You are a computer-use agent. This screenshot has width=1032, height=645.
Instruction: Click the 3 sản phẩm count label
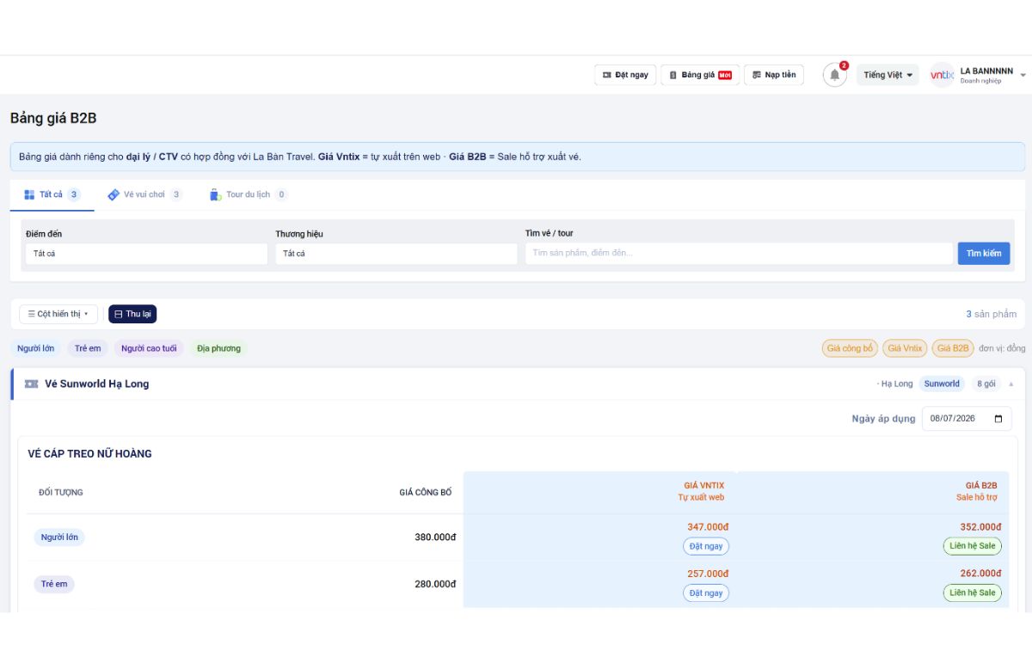992,314
